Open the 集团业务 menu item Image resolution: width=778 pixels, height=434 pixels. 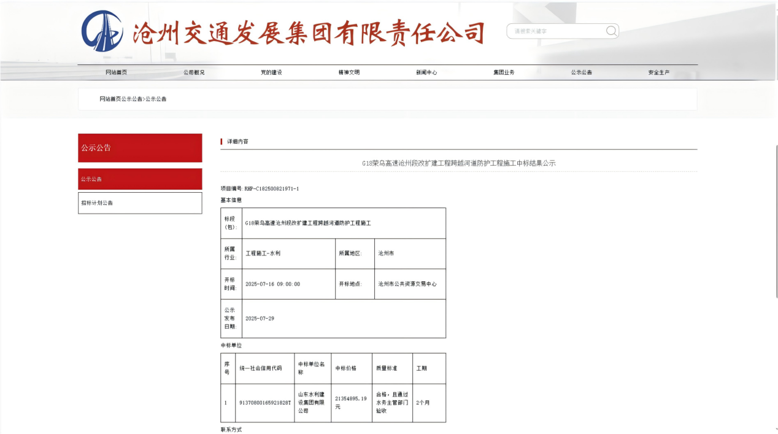coord(503,72)
